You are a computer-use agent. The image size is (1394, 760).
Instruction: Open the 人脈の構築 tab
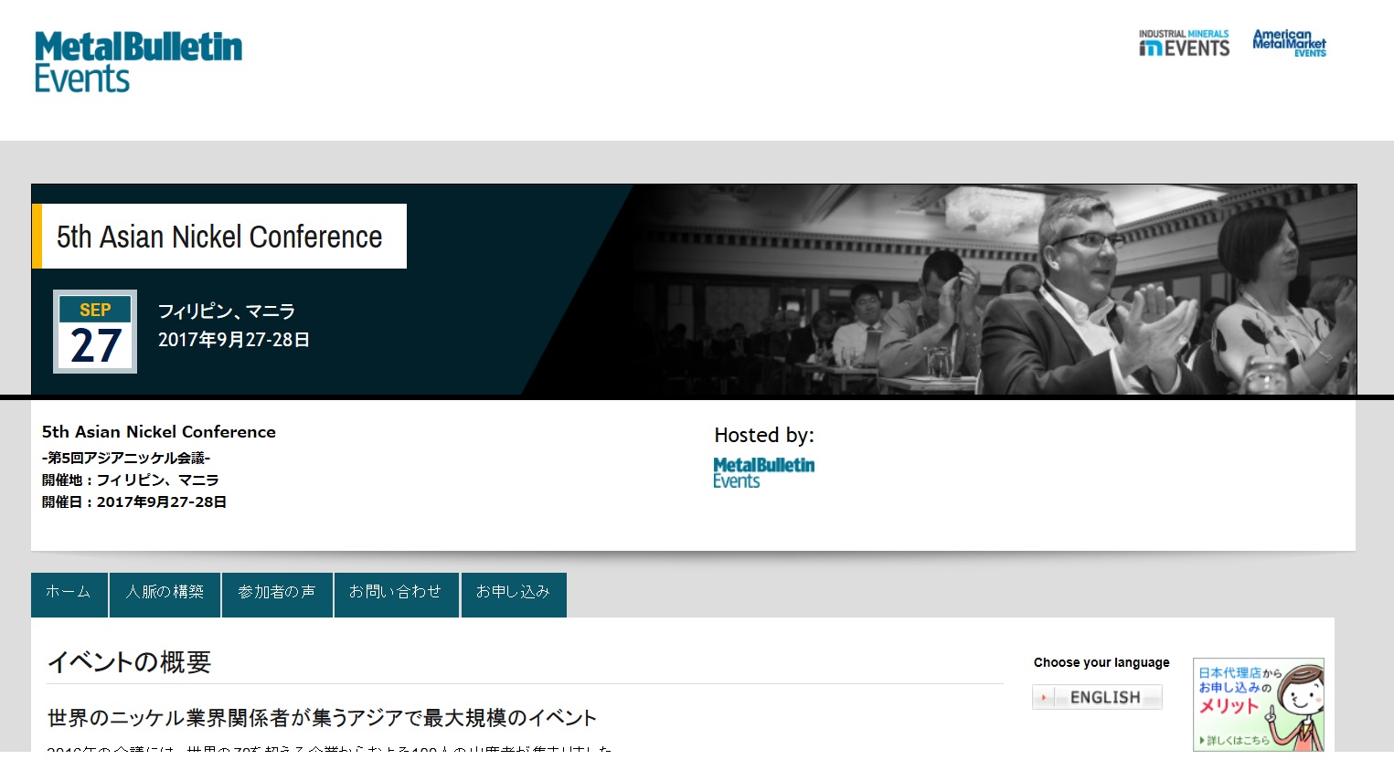[x=165, y=594]
